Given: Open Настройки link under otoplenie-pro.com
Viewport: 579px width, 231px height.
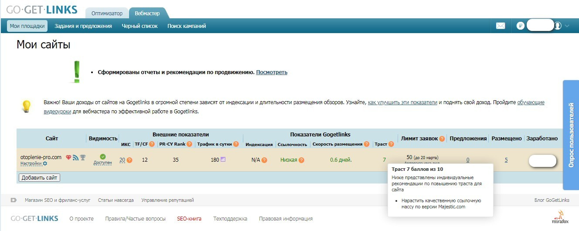Looking at the screenshot, I should coord(31,163).
